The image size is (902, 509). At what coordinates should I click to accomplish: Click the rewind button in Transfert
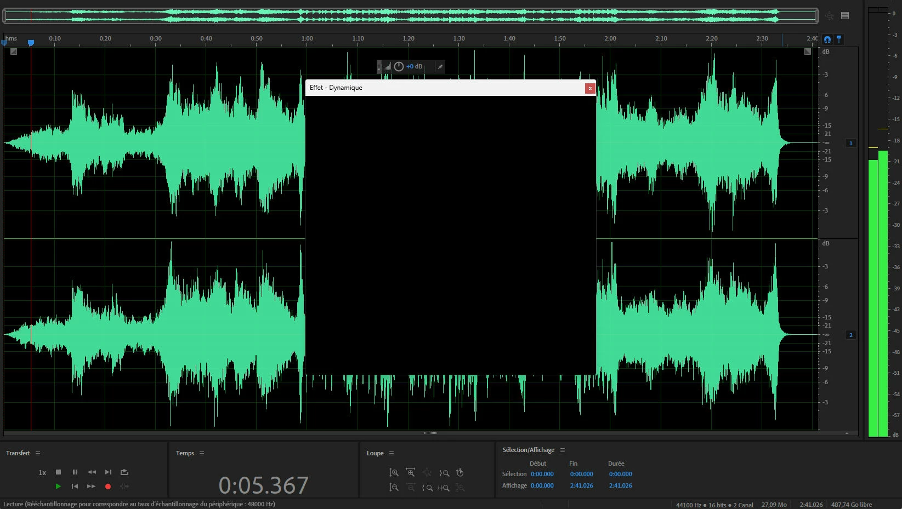(x=92, y=472)
